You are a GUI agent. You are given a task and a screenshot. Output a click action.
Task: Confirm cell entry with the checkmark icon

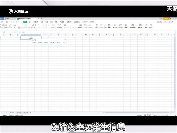point(17,32)
